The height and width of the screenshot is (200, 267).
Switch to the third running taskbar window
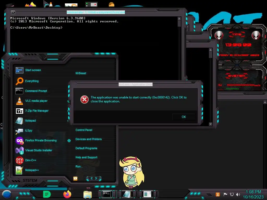tap(147, 194)
